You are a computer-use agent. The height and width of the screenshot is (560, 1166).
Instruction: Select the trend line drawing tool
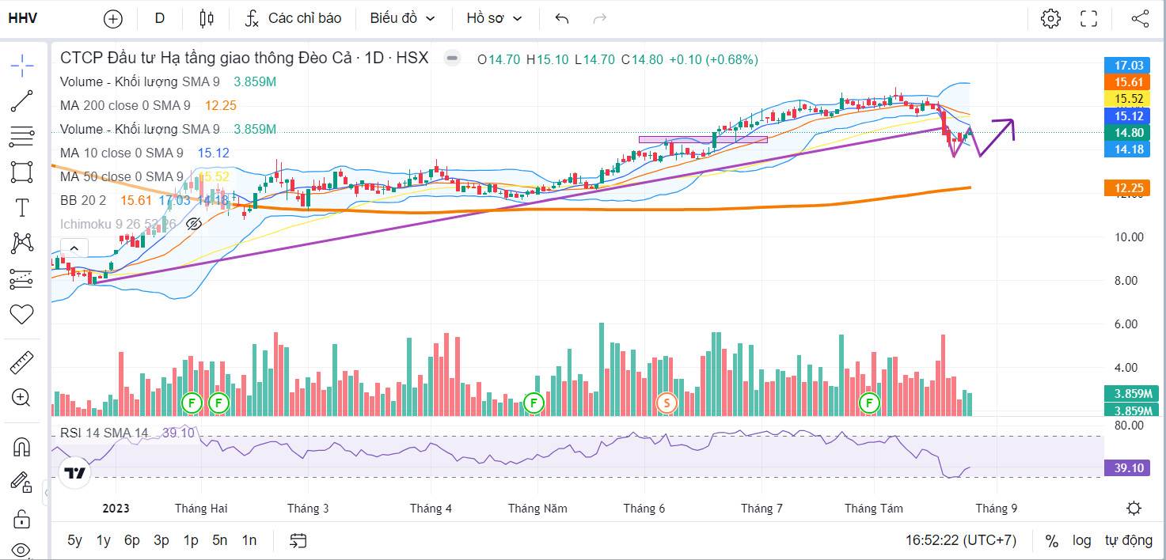[21, 101]
